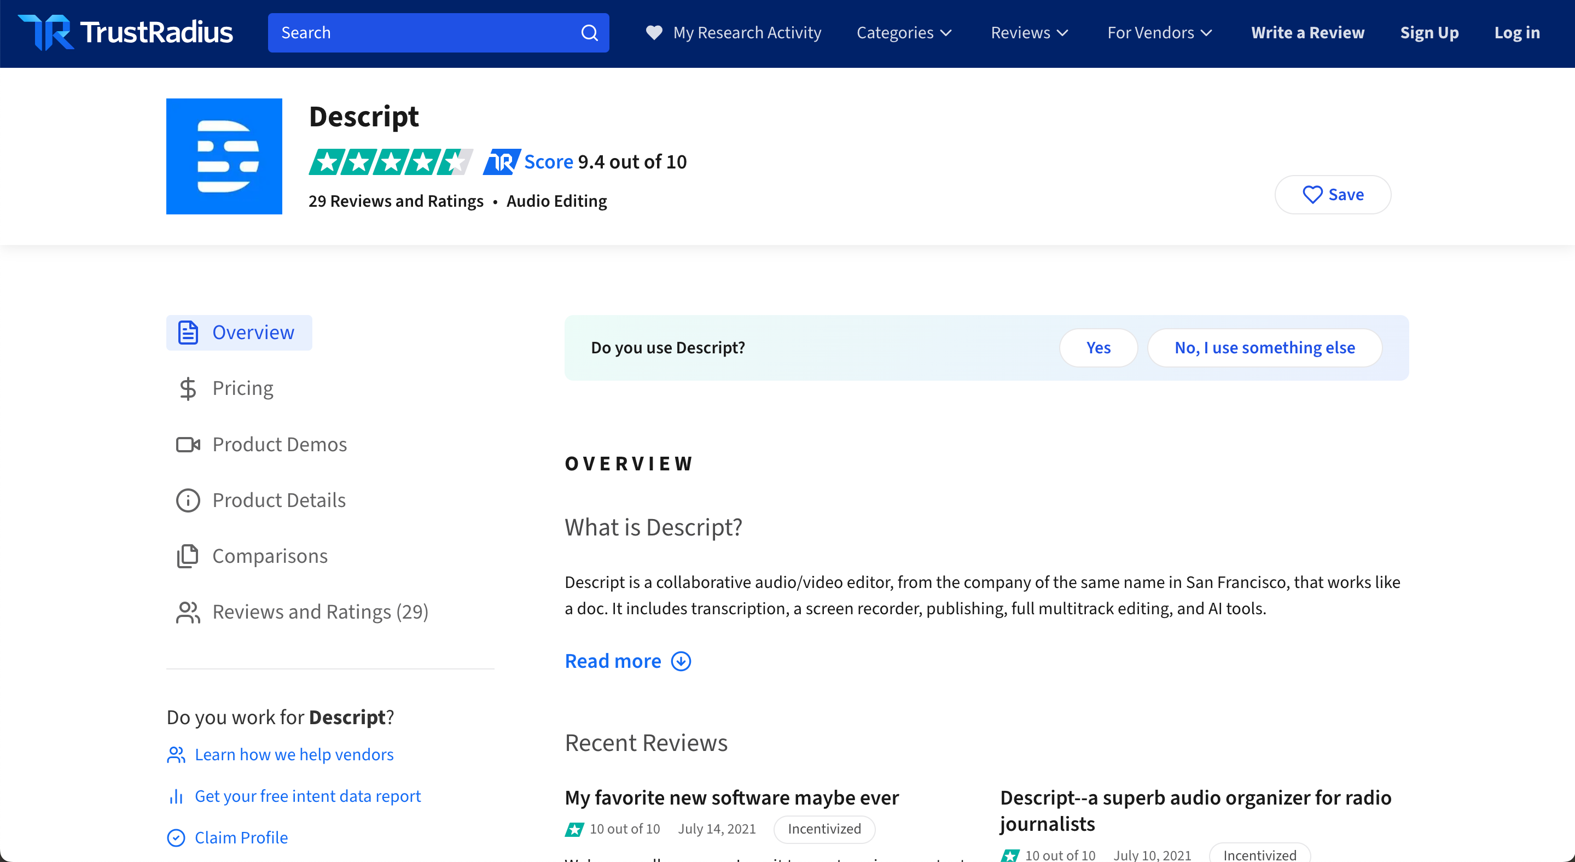1575x862 pixels.
Task: Choose No, I use something else
Action: 1264,348
